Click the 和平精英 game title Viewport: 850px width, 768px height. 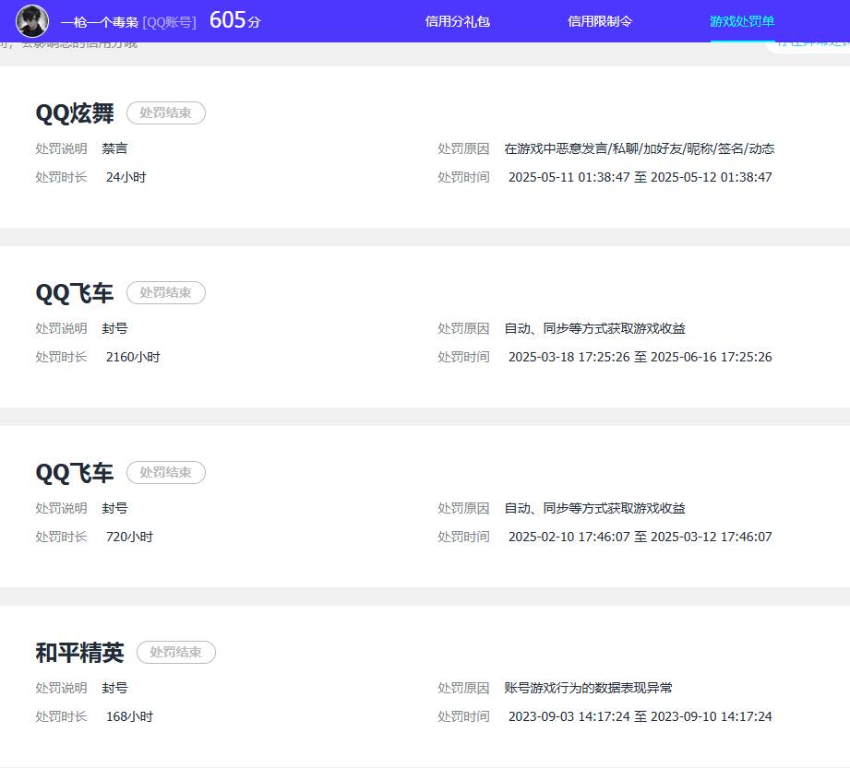[x=79, y=653]
